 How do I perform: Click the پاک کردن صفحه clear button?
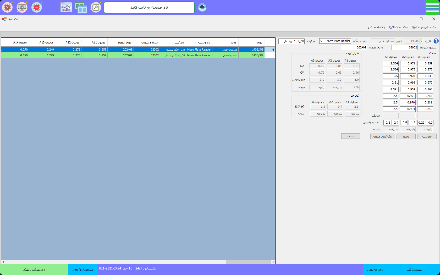[x=382, y=136]
